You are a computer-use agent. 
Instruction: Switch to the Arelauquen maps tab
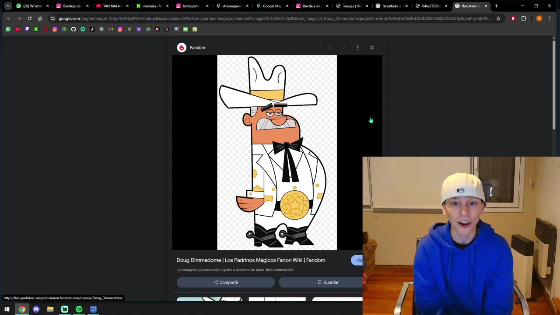pyautogui.click(x=232, y=6)
